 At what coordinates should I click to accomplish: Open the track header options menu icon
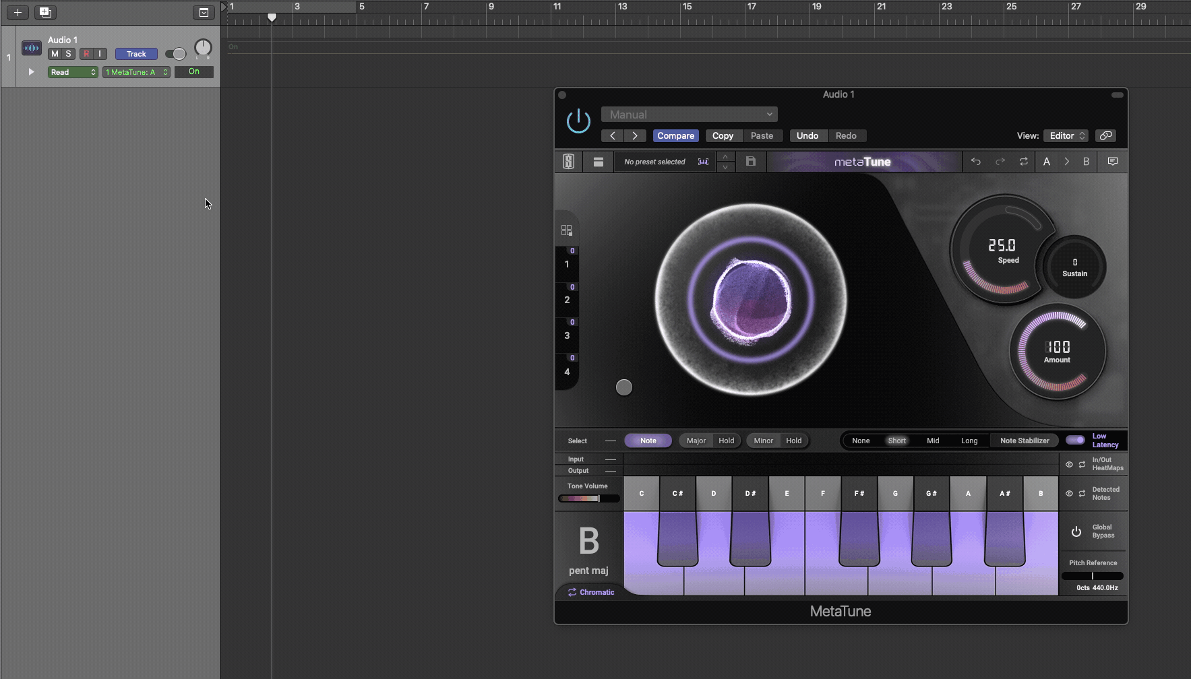click(x=204, y=12)
